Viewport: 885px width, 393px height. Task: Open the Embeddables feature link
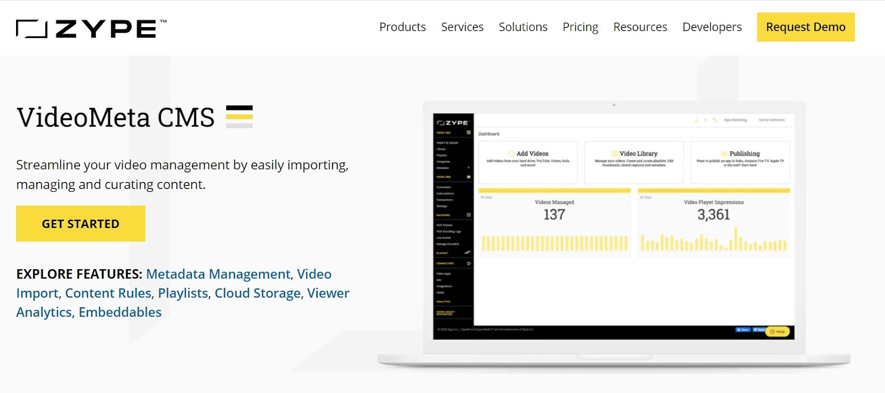[120, 312]
